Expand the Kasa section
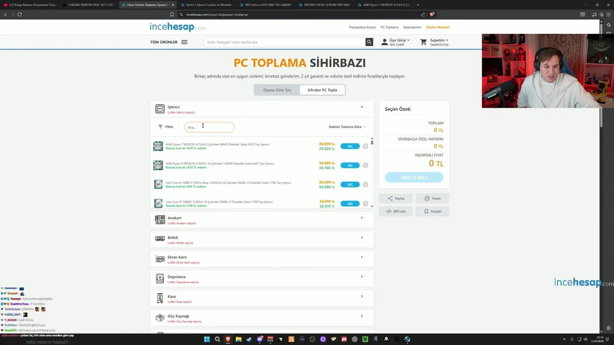The image size is (614, 345). point(362,296)
